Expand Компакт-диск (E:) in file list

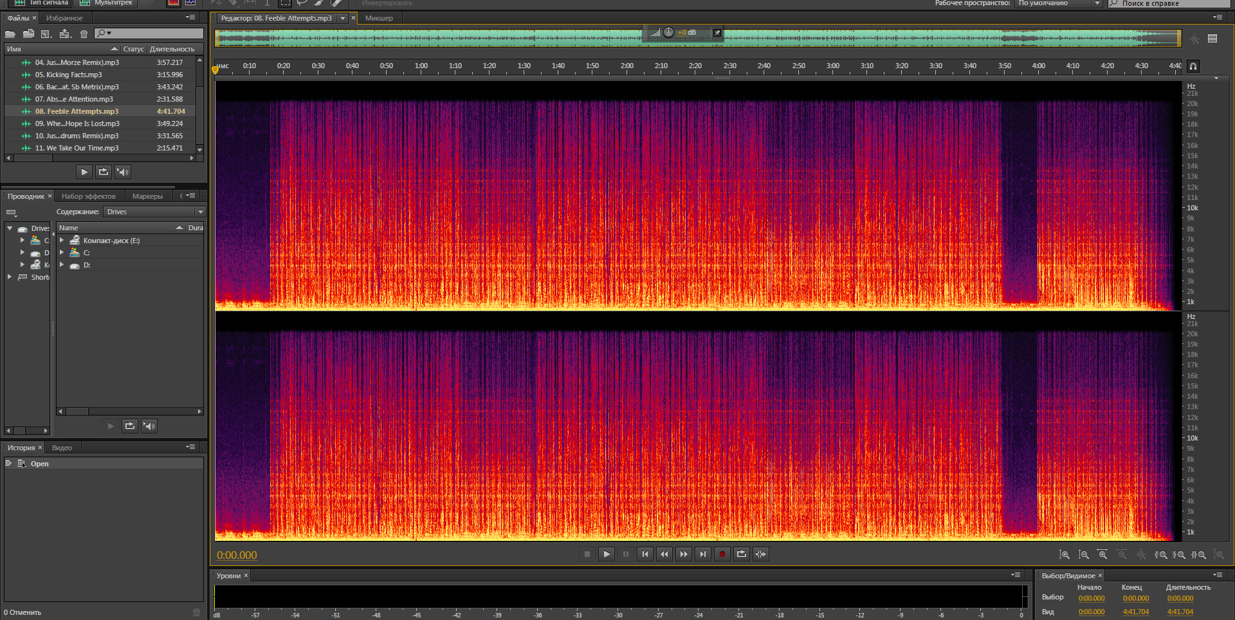[62, 241]
